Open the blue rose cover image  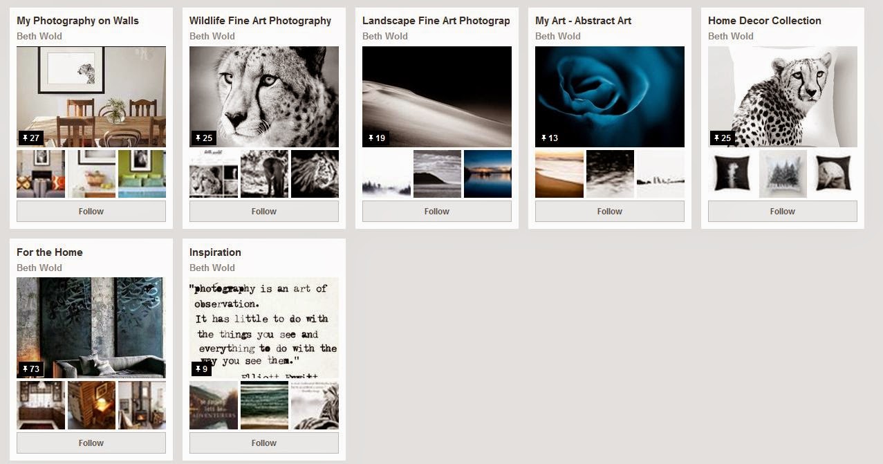(x=610, y=97)
